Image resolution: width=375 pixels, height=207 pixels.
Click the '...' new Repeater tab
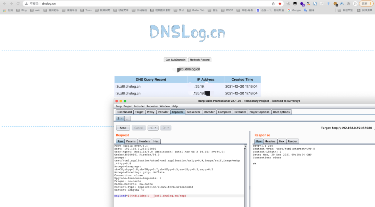click(x=127, y=119)
